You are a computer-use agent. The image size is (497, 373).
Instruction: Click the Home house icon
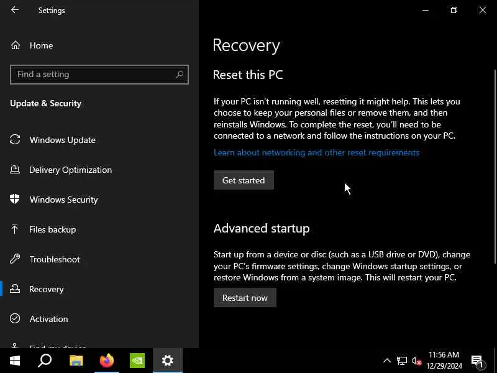click(x=15, y=45)
